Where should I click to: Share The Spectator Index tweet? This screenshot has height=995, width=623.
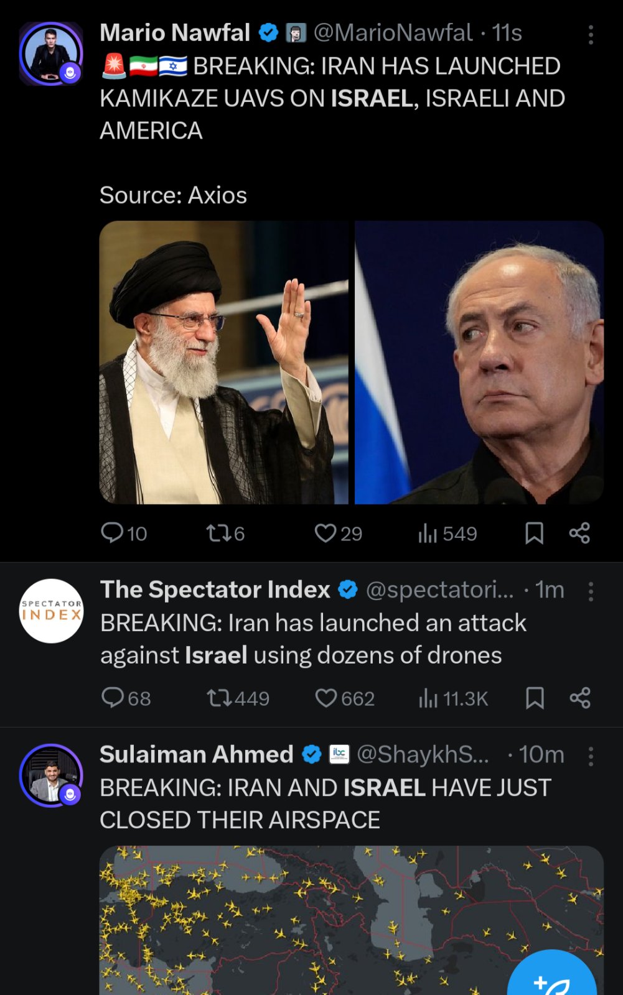click(580, 698)
